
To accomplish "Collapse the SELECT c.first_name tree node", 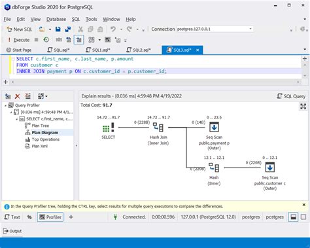I will tap(16, 119).
